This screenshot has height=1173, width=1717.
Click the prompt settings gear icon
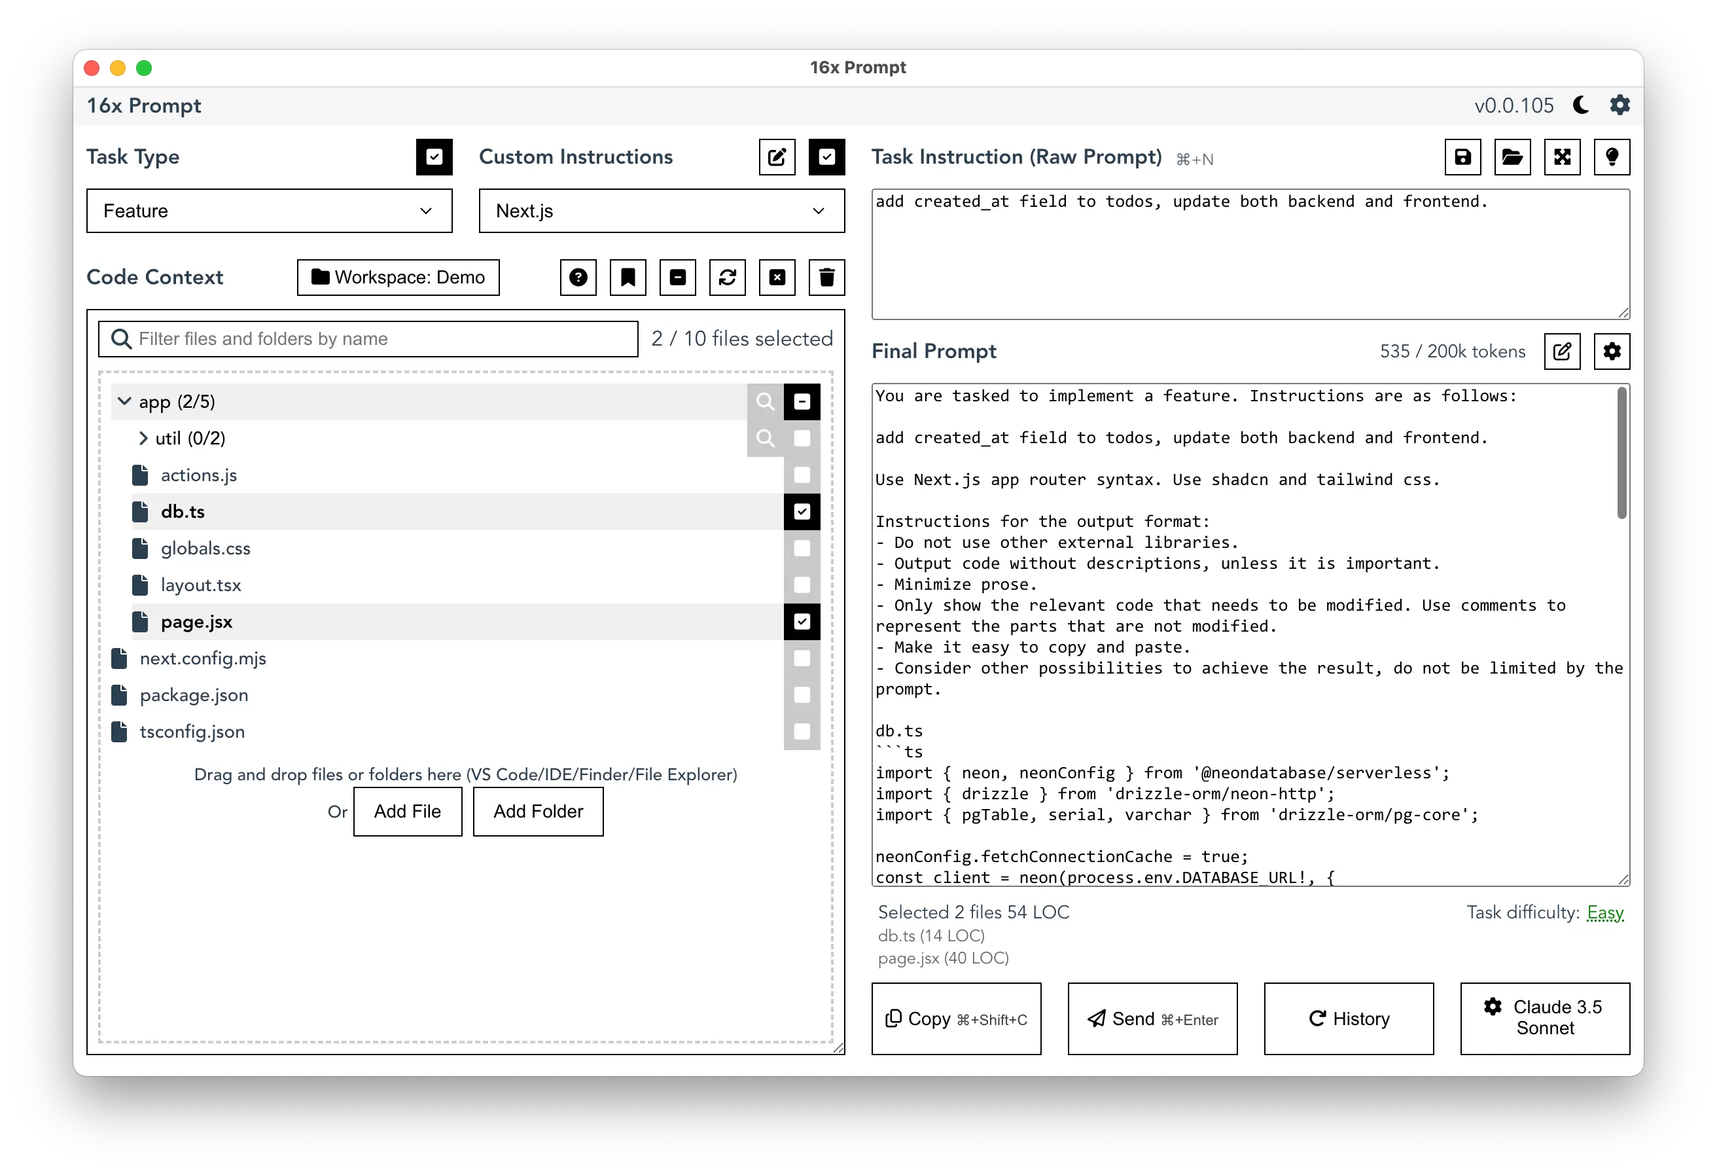point(1614,351)
